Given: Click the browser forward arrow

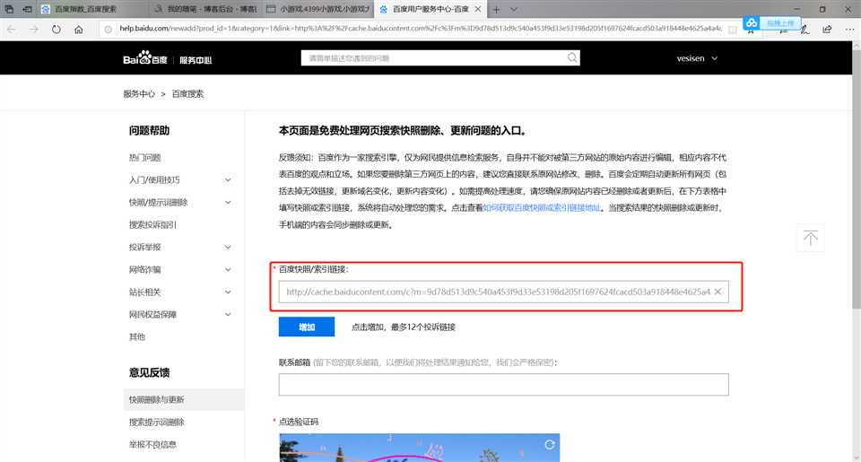Looking at the screenshot, I should pos(34,29).
